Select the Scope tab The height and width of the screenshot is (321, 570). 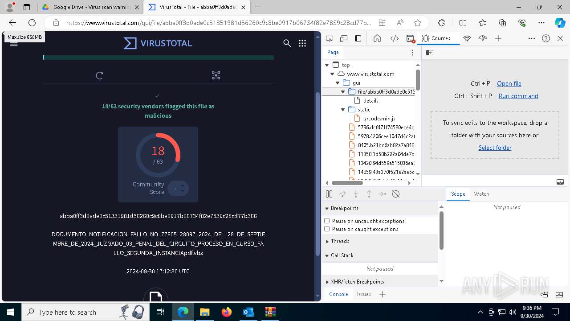point(458,194)
